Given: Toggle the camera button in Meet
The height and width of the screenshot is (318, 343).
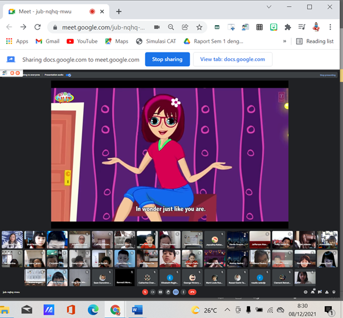Looking at the screenshot, I should (x=153, y=292).
